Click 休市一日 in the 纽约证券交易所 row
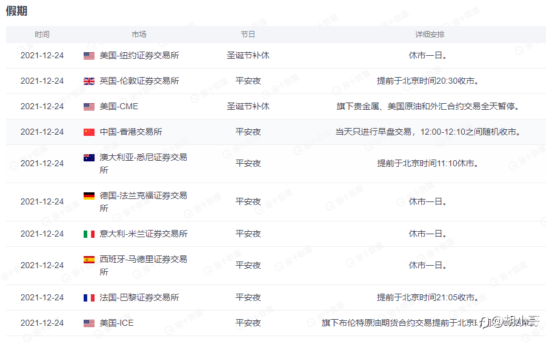 tap(428, 55)
